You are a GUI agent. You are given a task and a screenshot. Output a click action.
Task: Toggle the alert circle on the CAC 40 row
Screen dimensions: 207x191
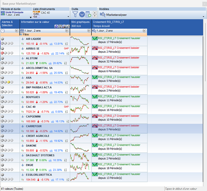[x=2, y=107]
